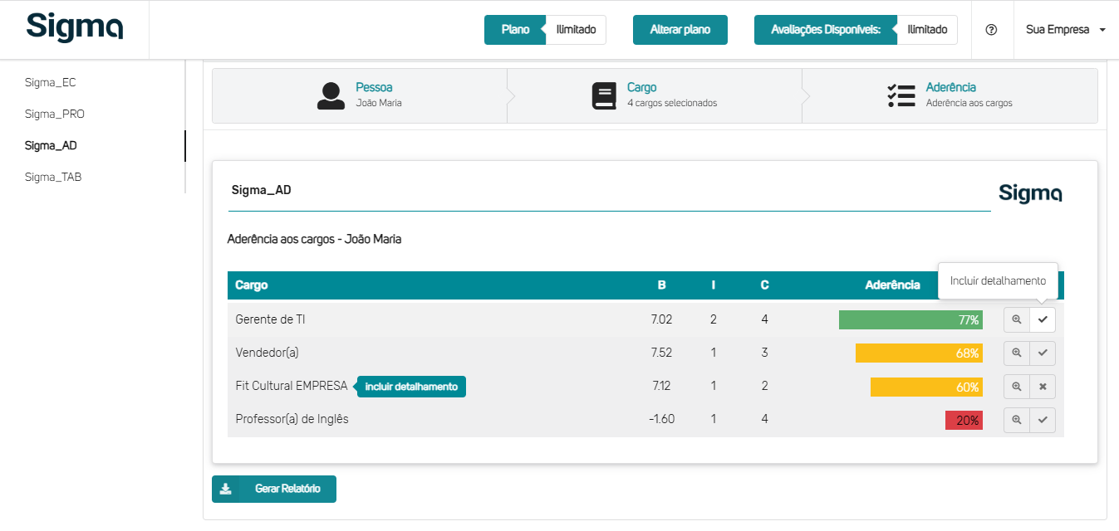
Task: Click the help question mark icon
Action: (990, 30)
